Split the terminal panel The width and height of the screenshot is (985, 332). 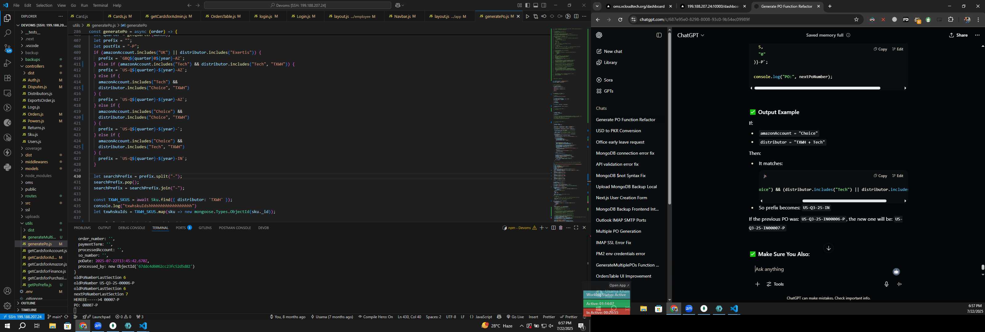click(x=553, y=228)
